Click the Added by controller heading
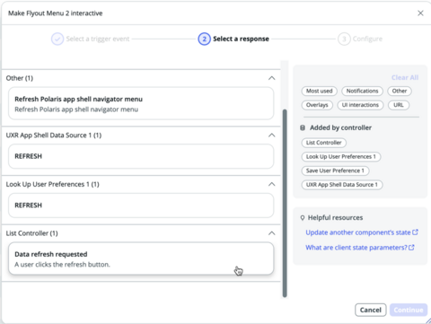The image size is (431, 324). point(340,127)
